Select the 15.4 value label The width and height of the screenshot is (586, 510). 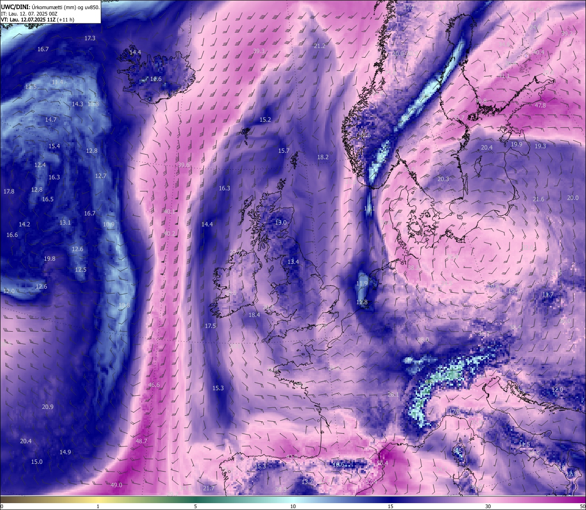tap(54, 146)
